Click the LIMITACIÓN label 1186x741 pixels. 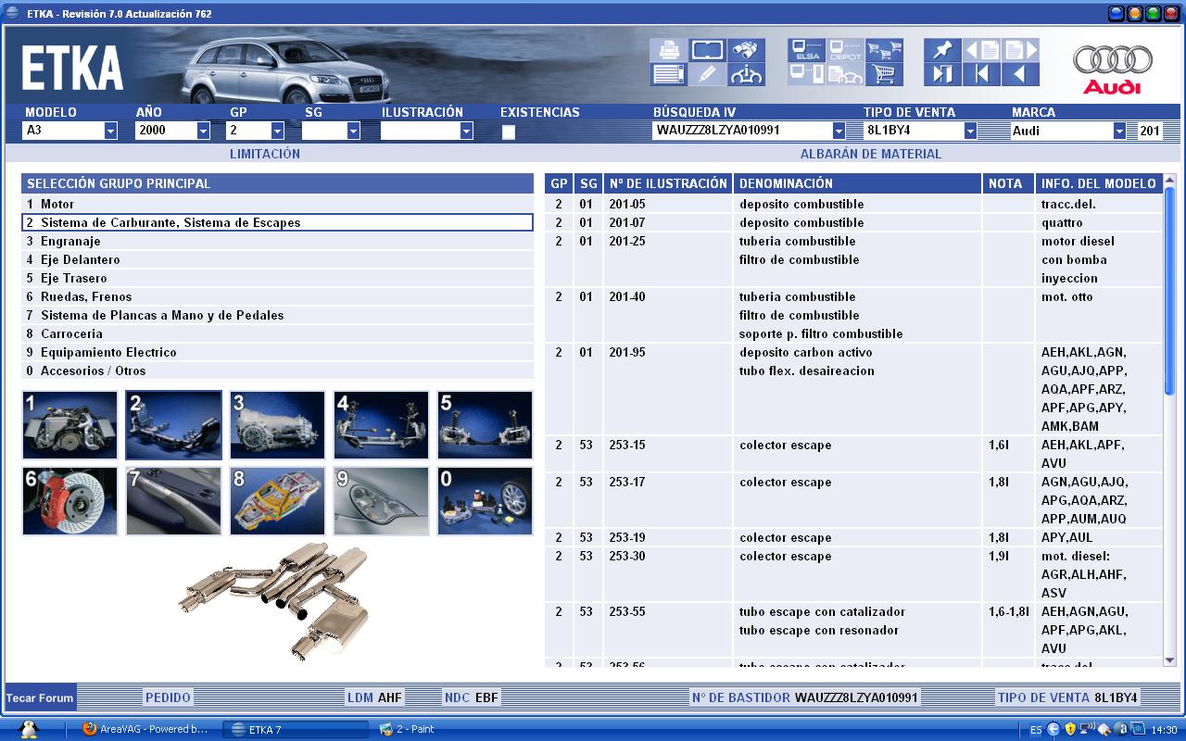265,154
